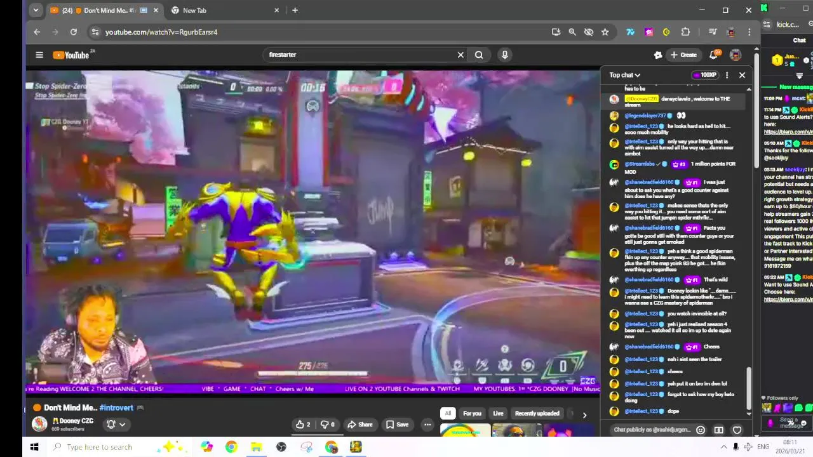Open the notification bell dropdown for Dooney CZG

click(115, 424)
